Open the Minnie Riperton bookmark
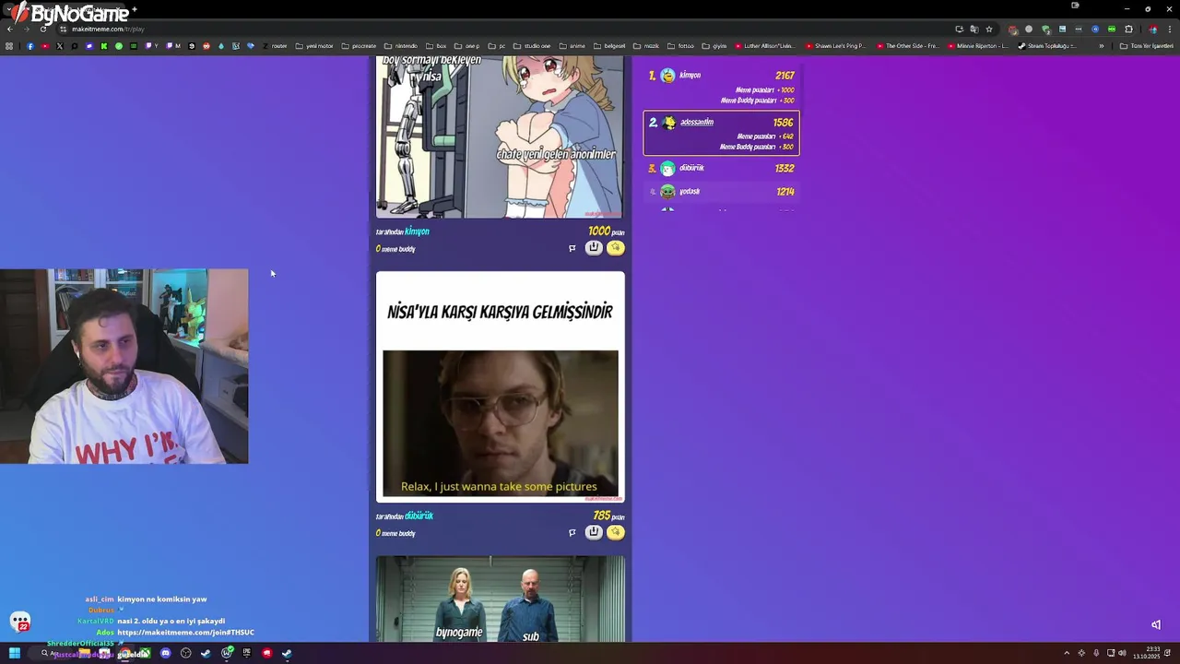Viewport: 1180px width, 664px height. click(978, 46)
